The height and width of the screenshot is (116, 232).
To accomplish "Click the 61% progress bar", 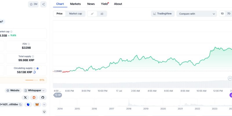I will point(32,80).
